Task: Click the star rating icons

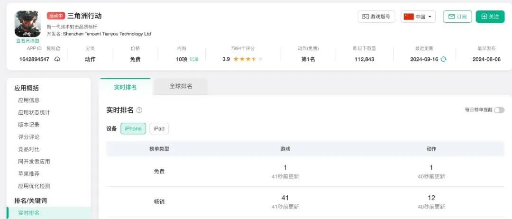Action: (x=247, y=59)
